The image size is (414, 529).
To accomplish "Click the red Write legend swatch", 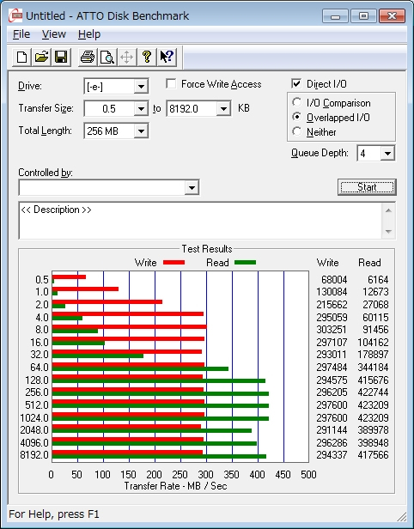I will tap(174, 262).
